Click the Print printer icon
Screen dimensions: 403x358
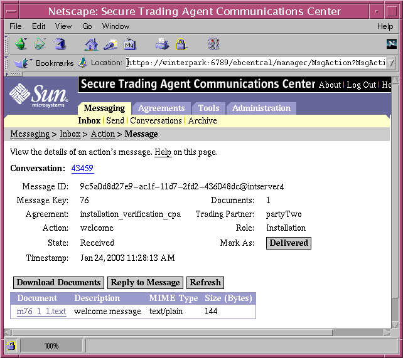(162, 44)
